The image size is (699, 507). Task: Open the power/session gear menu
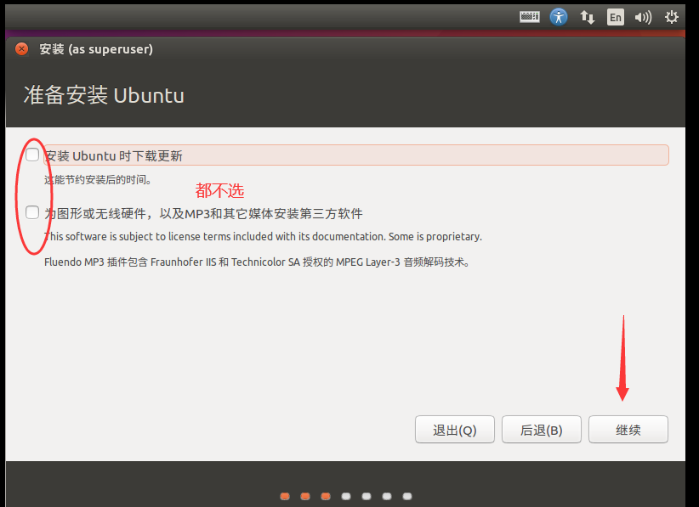click(x=671, y=17)
